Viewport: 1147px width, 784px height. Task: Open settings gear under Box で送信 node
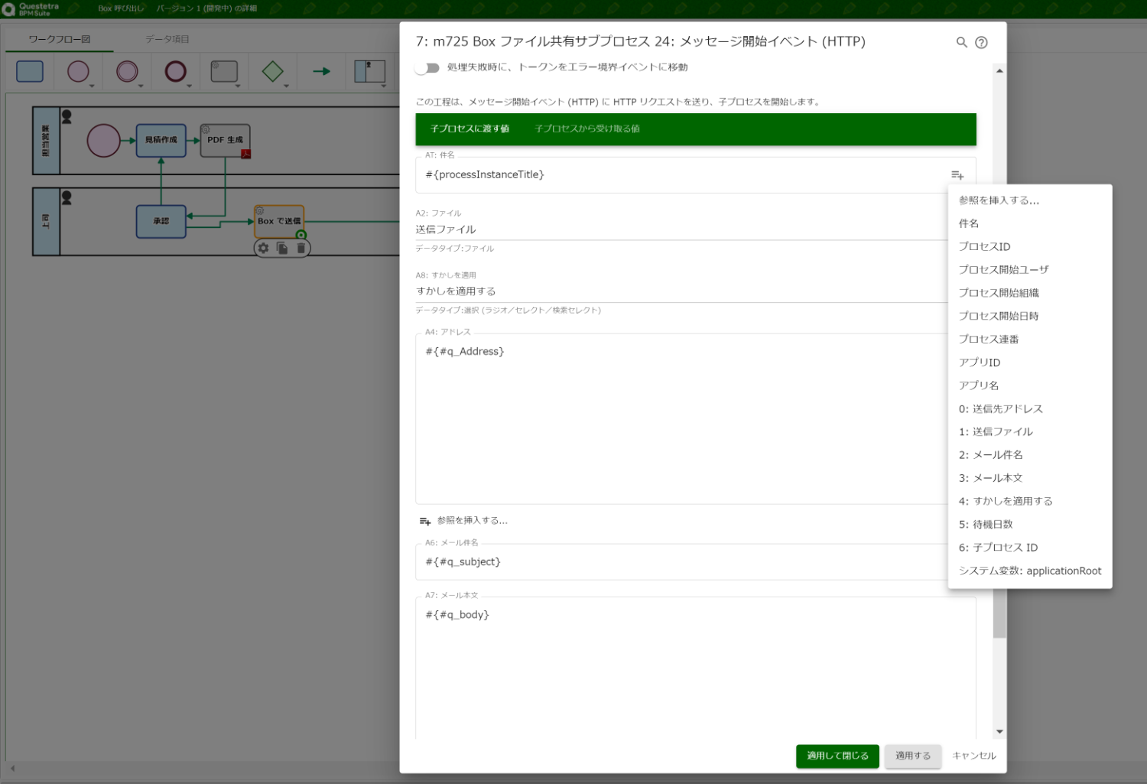point(263,248)
